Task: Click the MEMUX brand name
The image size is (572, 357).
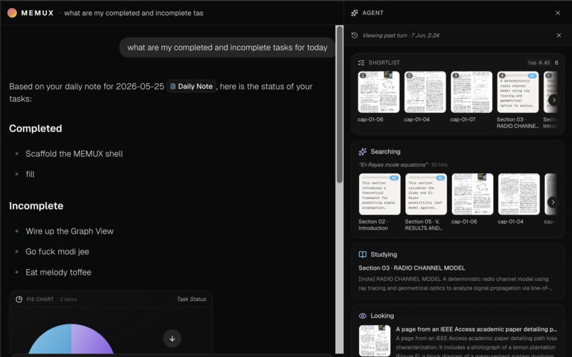Action: 37,13
